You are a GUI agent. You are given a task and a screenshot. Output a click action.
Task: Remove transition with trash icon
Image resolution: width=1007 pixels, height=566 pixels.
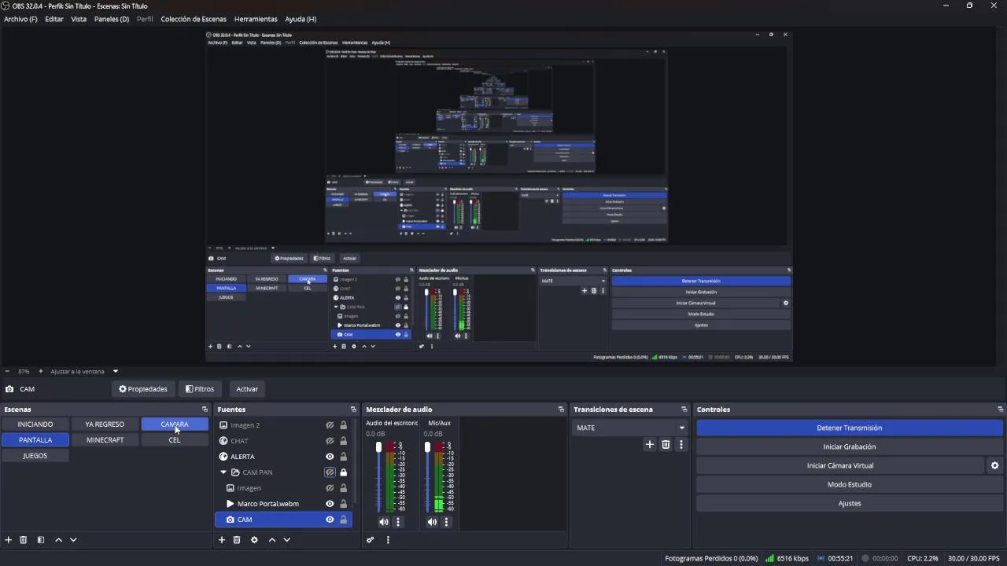pos(666,445)
